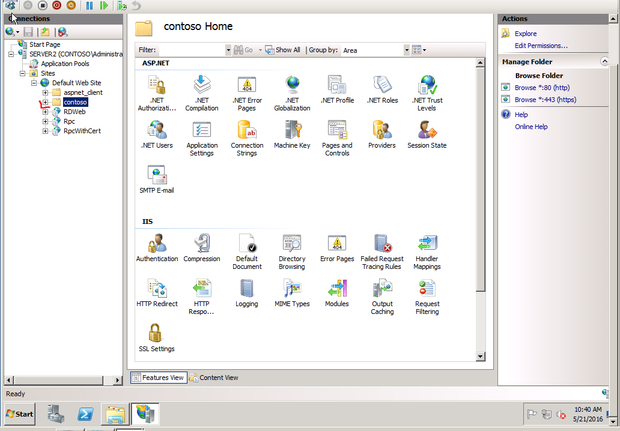Expand the Rpc tree node
The image size is (620, 431).
pos(46,121)
